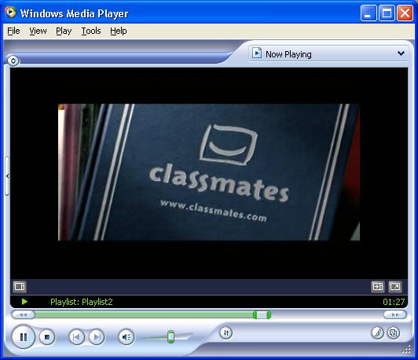The height and width of the screenshot is (360, 418).
Task: Mute the sound with the speaker icon
Action: pyautogui.click(x=126, y=337)
